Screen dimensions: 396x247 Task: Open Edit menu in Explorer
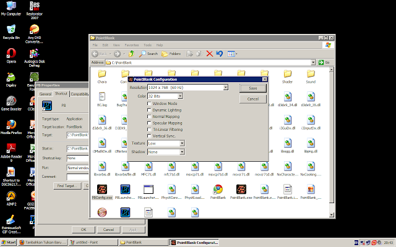tap(105, 45)
